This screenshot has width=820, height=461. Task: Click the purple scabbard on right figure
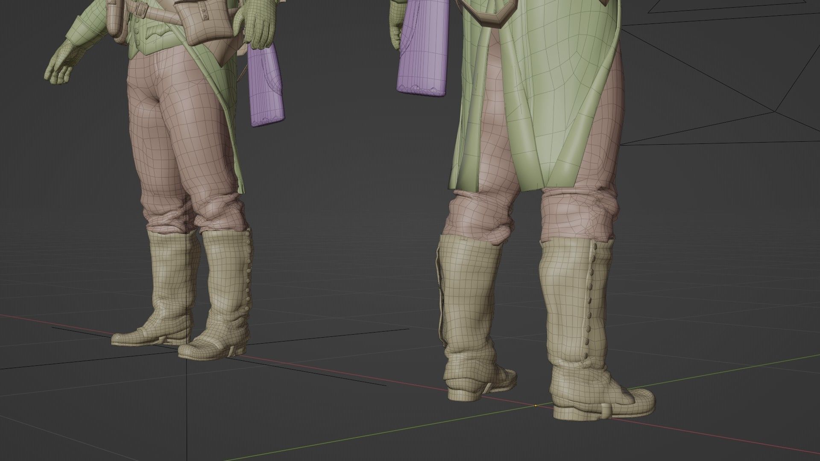pyautogui.click(x=423, y=51)
